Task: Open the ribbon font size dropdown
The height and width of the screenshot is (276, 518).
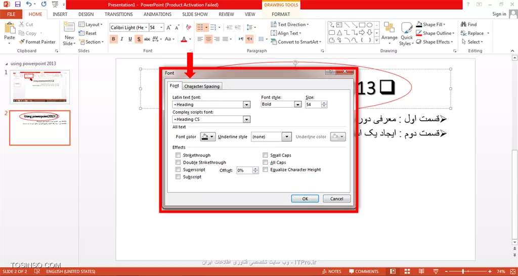Action: 161,28
